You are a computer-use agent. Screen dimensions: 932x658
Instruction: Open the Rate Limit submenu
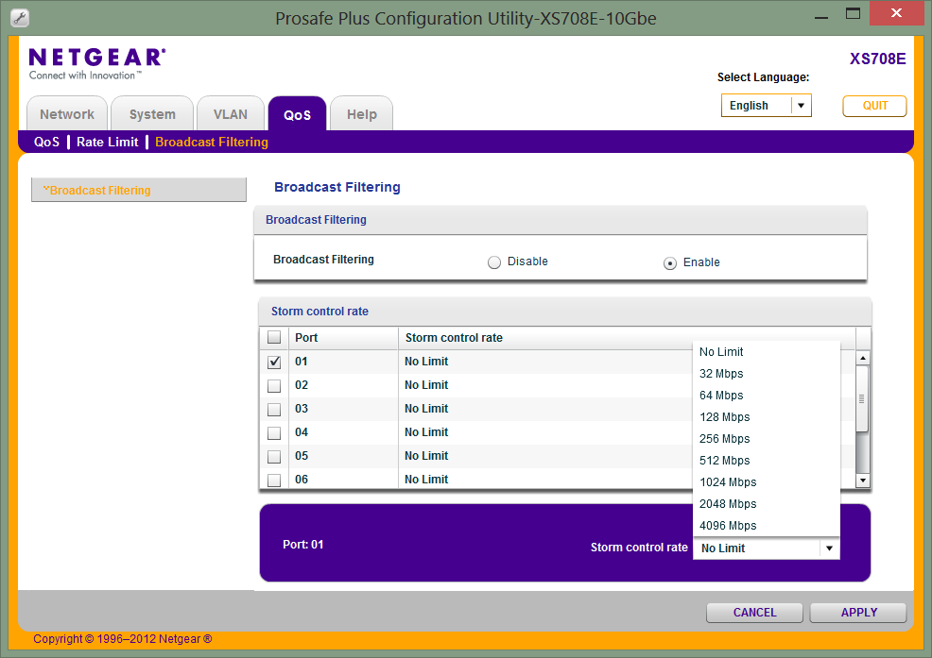[x=107, y=142]
